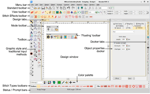The height and width of the screenshot is (94, 150).
Task: Open the My Threads docker tab
Action: coord(148,41)
